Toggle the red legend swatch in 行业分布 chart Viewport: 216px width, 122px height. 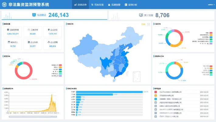click(211, 33)
